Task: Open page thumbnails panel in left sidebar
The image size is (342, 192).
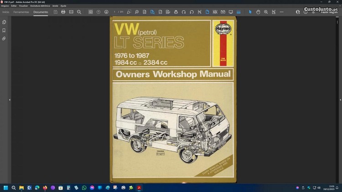Action: click(4, 22)
